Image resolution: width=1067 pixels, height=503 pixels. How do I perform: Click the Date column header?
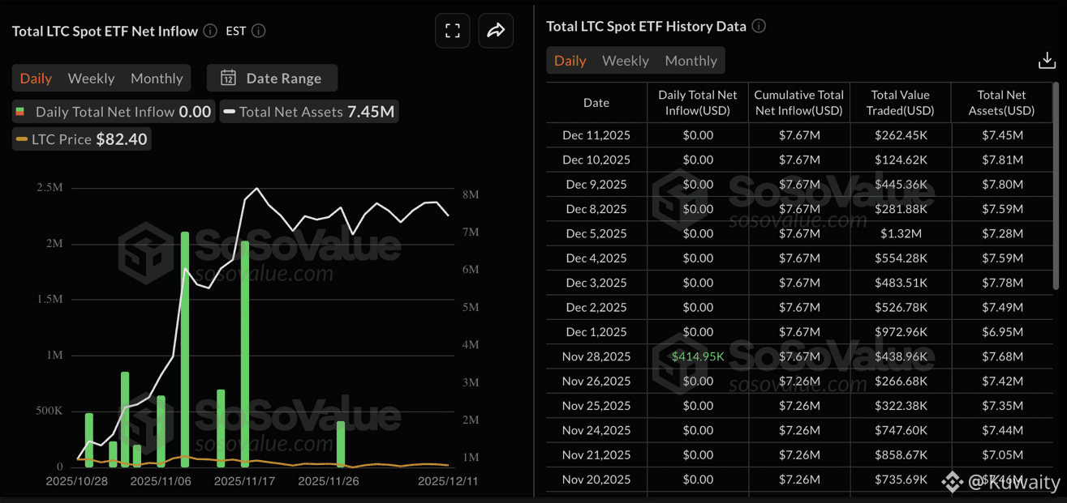(596, 103)
